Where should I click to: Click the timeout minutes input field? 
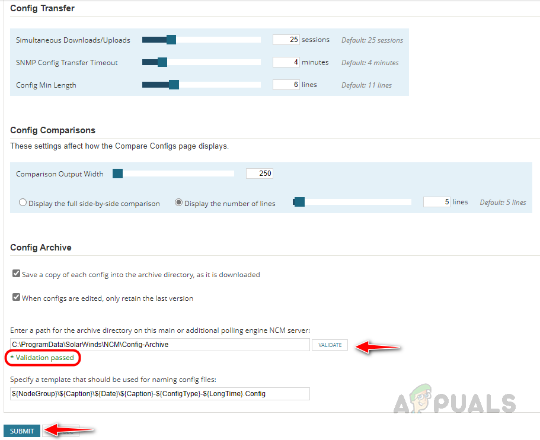286,62
